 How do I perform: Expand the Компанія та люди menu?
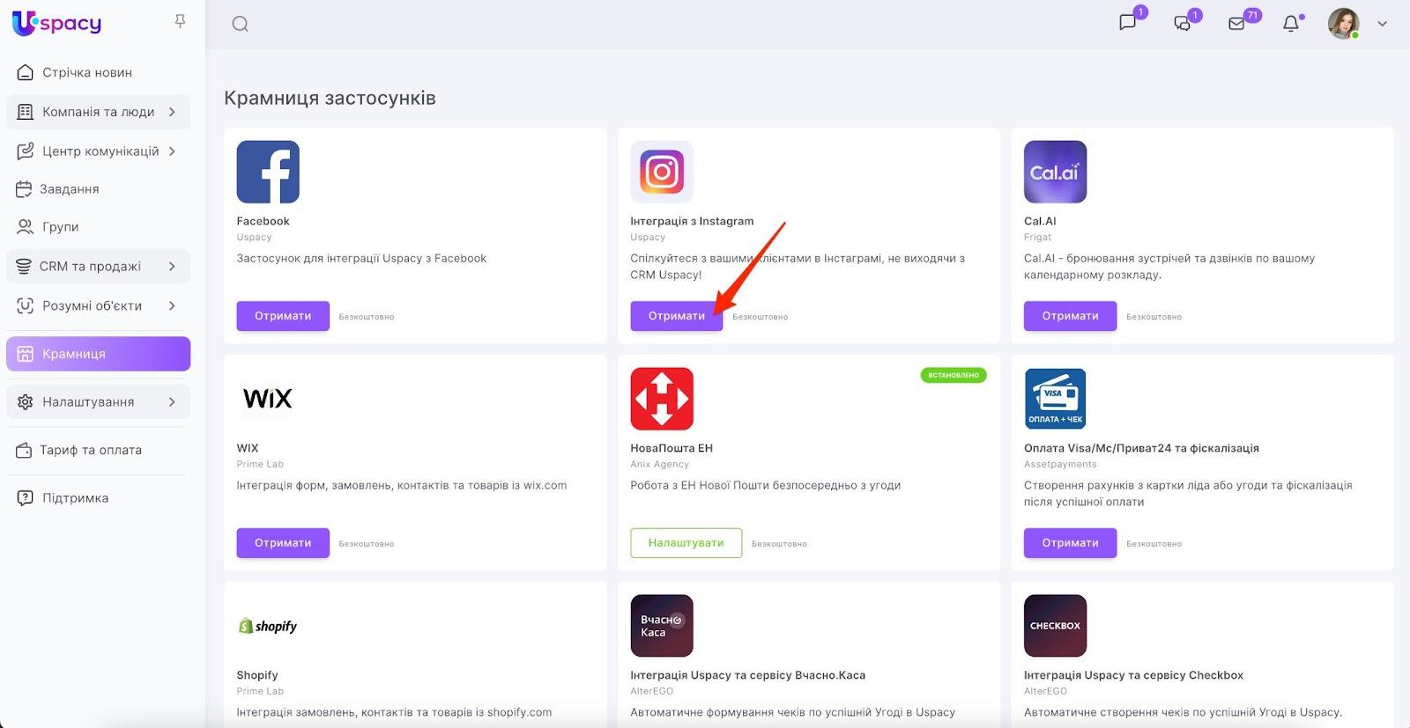pos(98,112)
